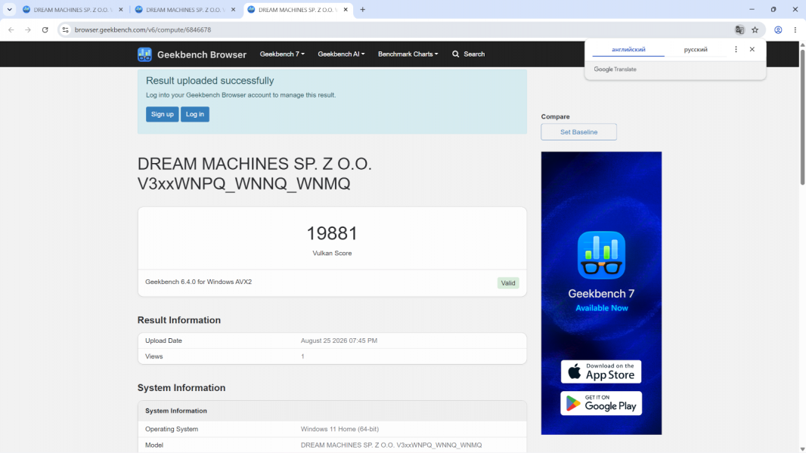Image resolution: width=806 pixels, height=453 pixels.
Task: Click the page vertical scrollbar thumb
Action: [802, 117]
